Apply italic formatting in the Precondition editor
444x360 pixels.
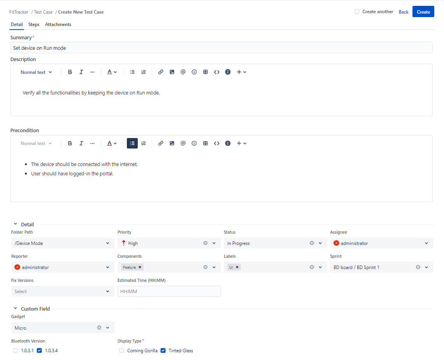81,143
